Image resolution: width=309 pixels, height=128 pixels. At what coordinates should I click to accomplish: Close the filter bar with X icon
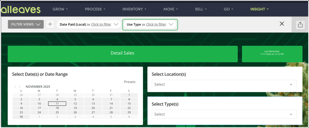coord(282,24)
